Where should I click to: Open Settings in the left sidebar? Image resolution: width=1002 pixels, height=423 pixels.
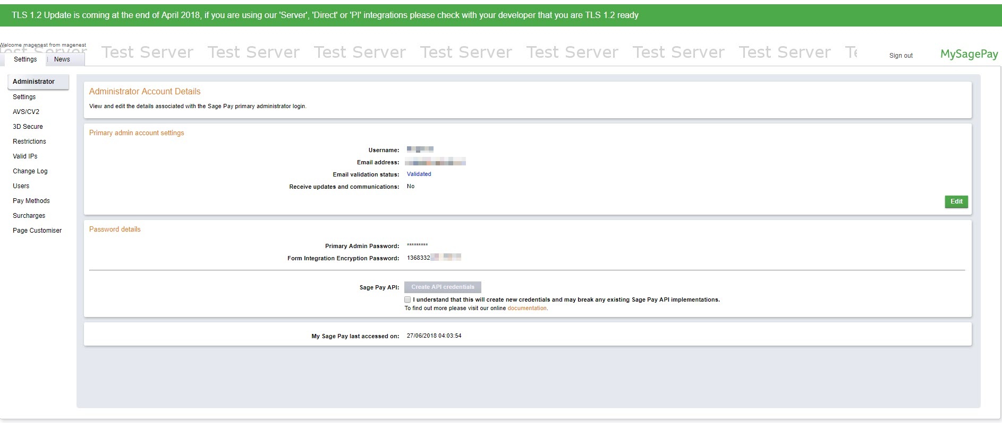pos(24,97)
